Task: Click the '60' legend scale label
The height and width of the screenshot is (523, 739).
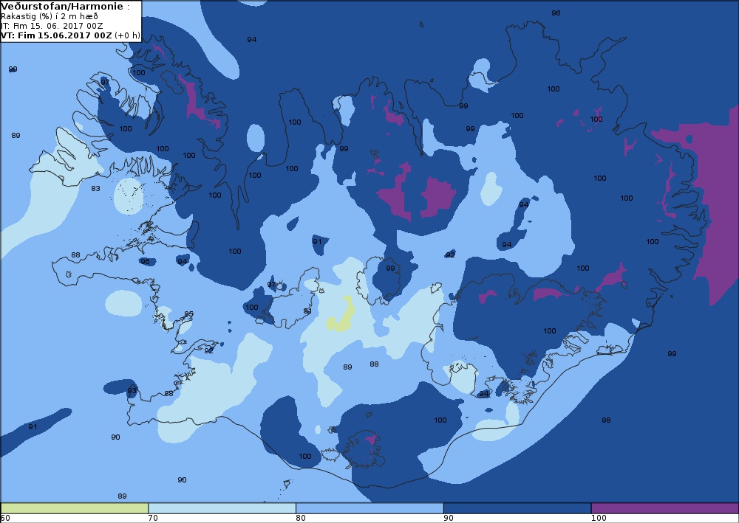Action: click(5, 518)
